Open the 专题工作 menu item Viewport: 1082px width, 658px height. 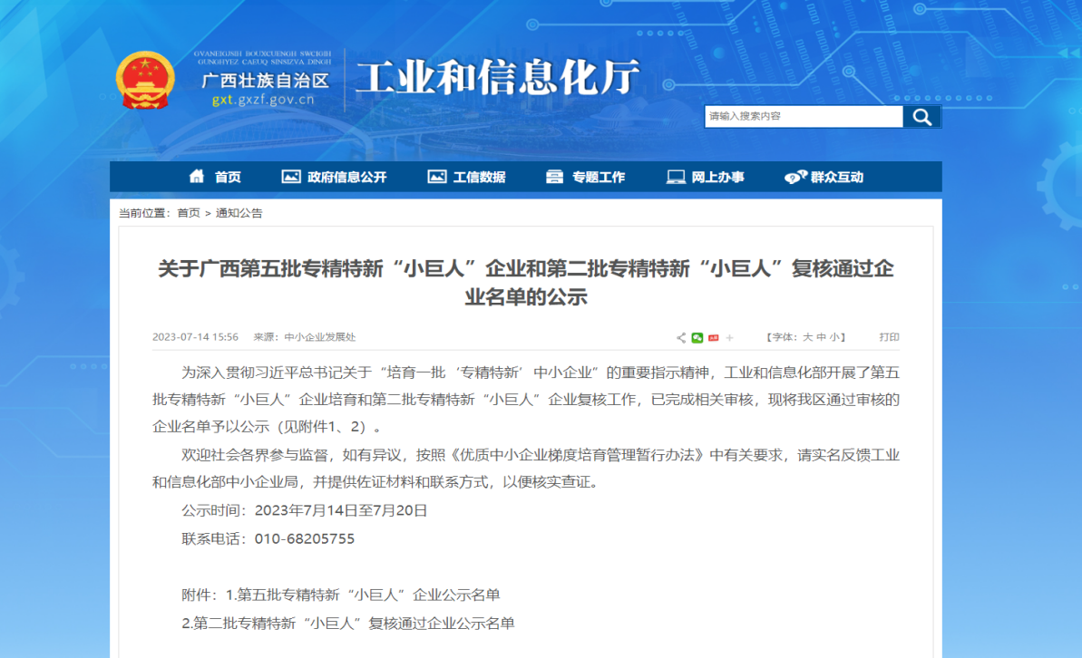click(586, 177)
